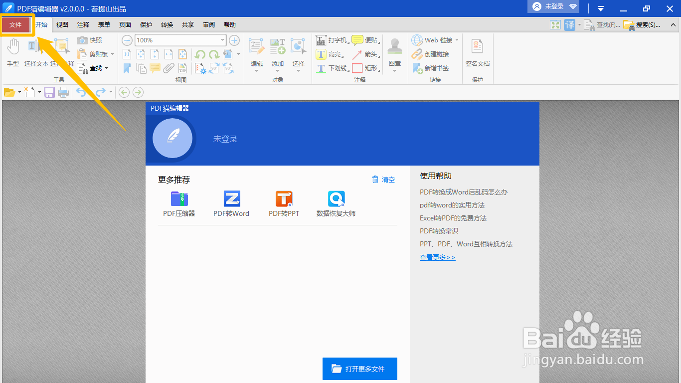Click the 搜索(S)... search button

click(x=642, y=24)
